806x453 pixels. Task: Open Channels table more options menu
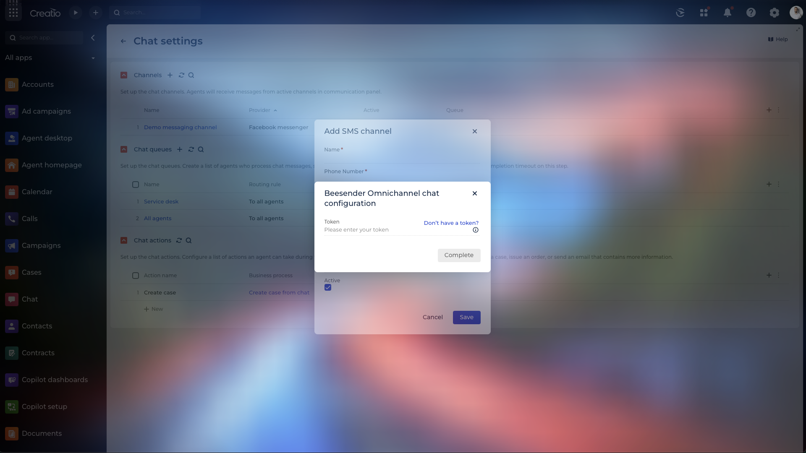click(779, 110)
